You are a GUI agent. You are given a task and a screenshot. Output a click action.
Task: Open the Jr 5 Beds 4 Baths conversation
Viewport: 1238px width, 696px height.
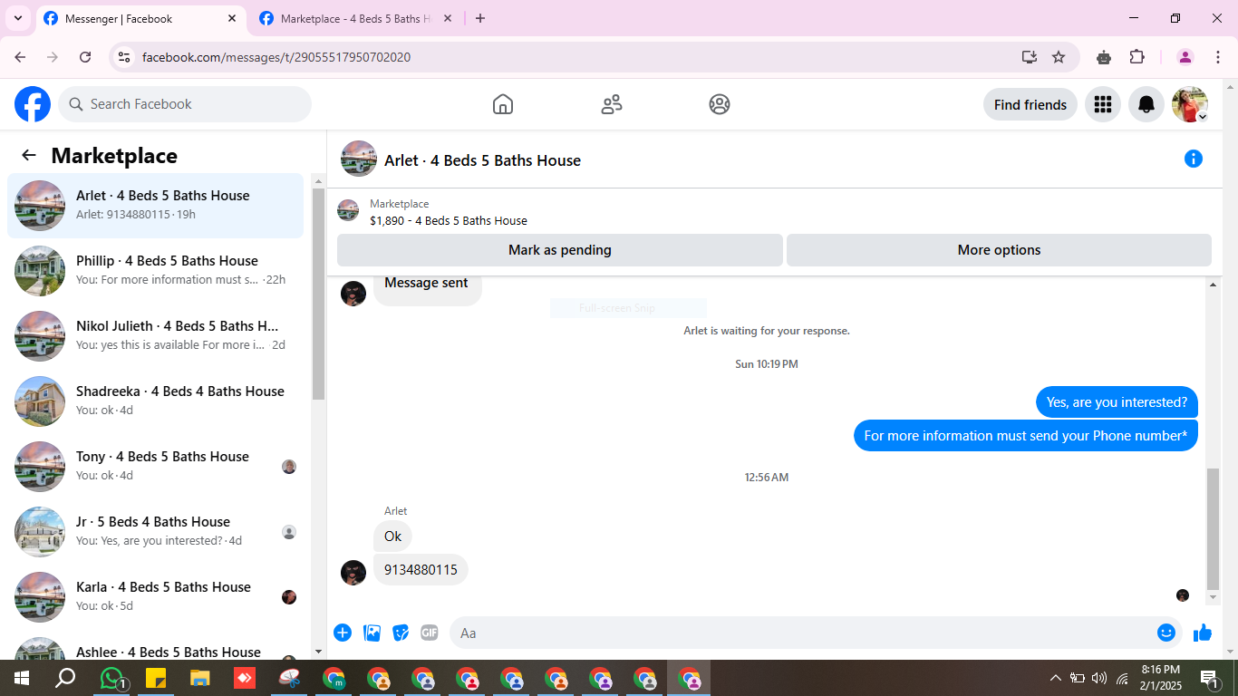coord(155,532)
